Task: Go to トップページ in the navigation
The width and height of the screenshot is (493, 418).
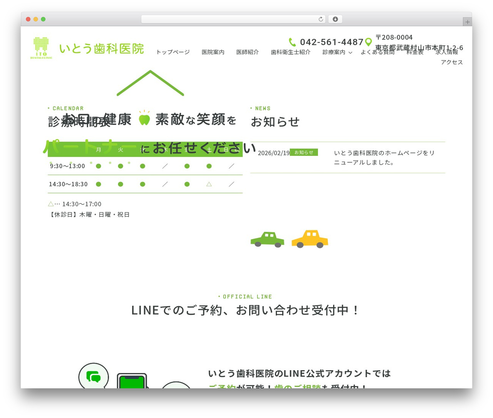Action: 173,52
